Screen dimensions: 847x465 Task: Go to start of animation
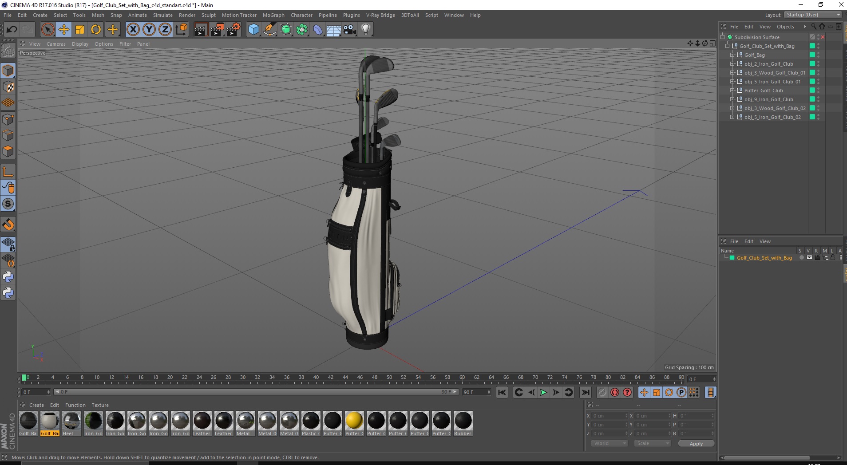(x=502, y=392)
